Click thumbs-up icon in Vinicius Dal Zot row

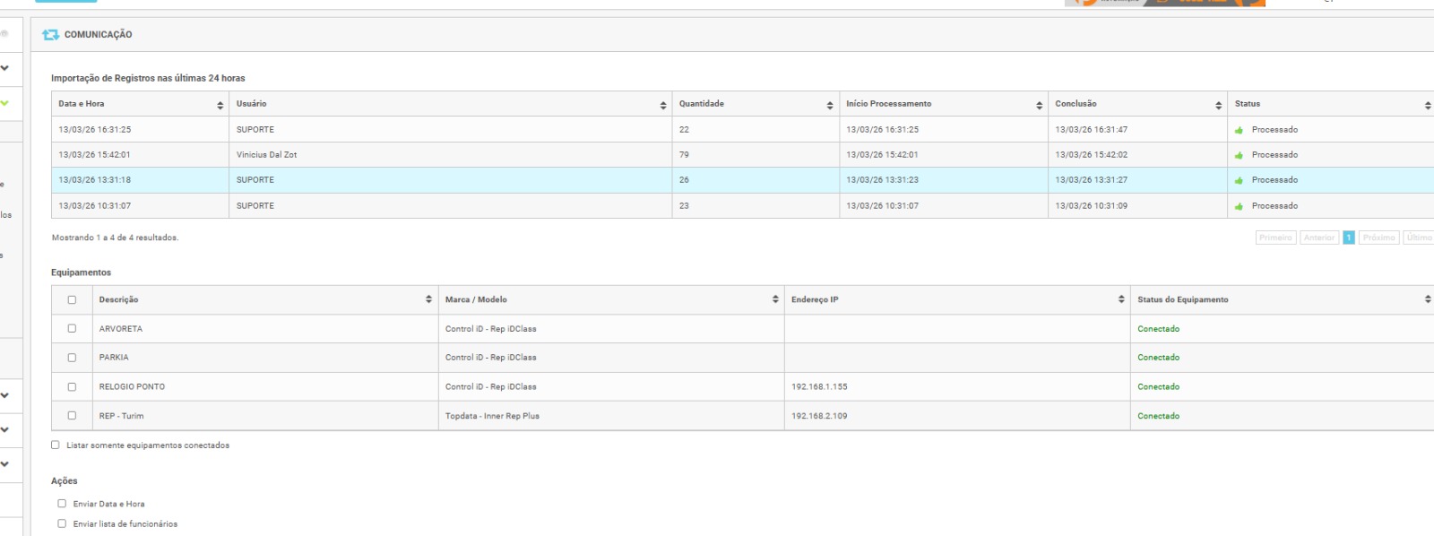1239,155
